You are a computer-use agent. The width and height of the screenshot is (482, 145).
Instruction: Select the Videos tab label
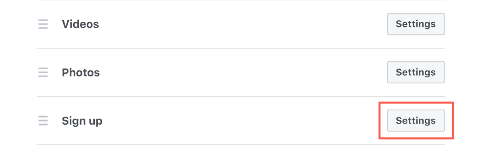[80, 24]
